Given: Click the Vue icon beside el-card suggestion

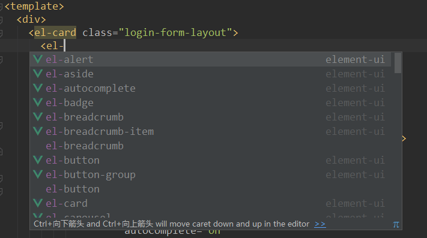Looking at the screenshot, I should tap(38, 203).
